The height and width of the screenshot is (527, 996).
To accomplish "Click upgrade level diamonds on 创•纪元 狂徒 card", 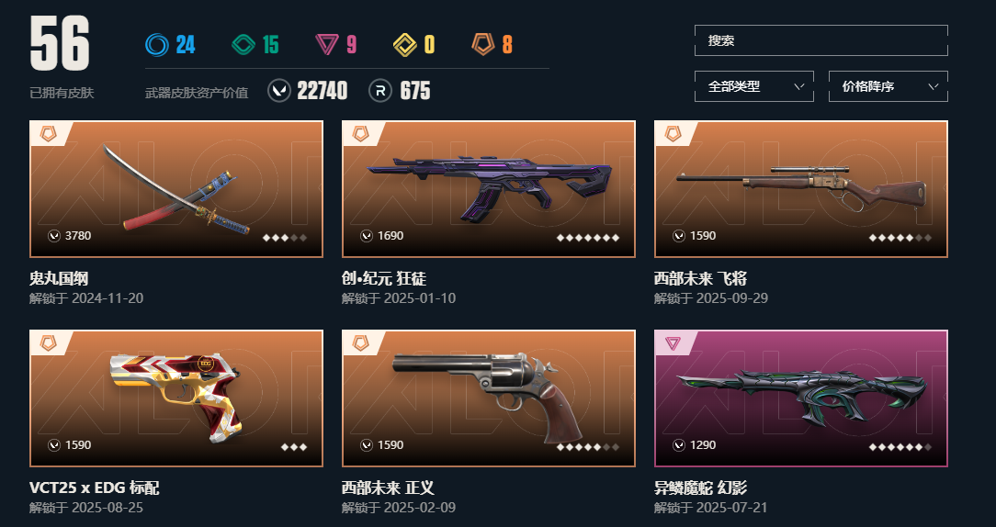I will pos(588,238).
